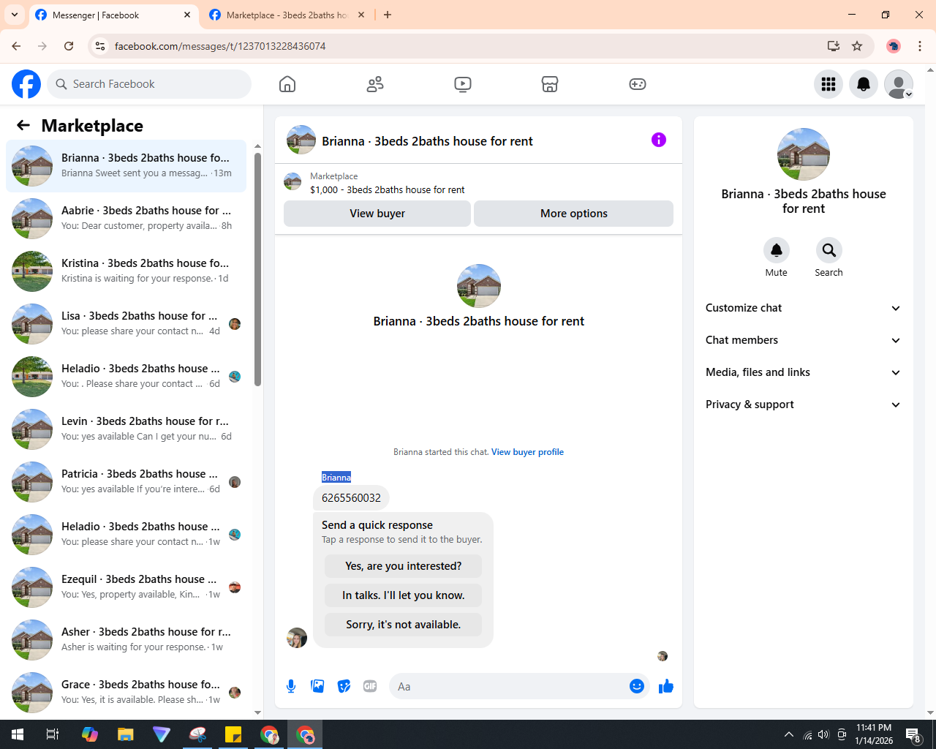This screenshot has height=749, width=936.
Task: Show hidden system tray icons
Action: tap(788, 734)
